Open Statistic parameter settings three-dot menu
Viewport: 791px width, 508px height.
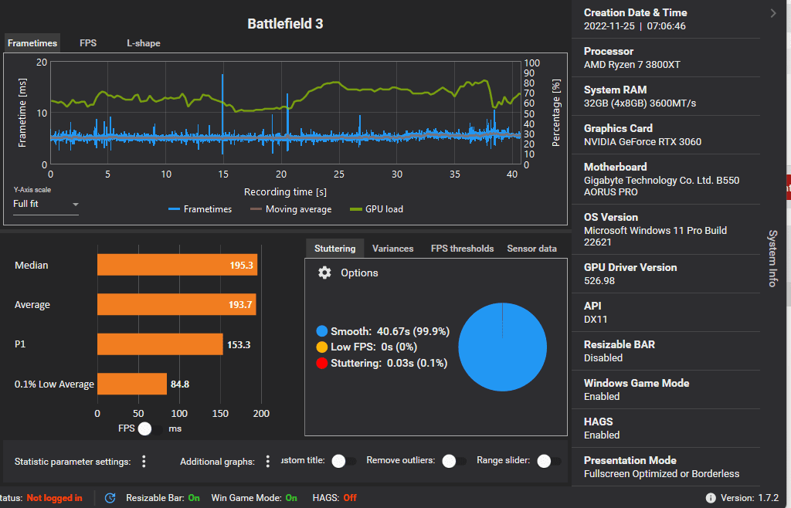[144, 461]
